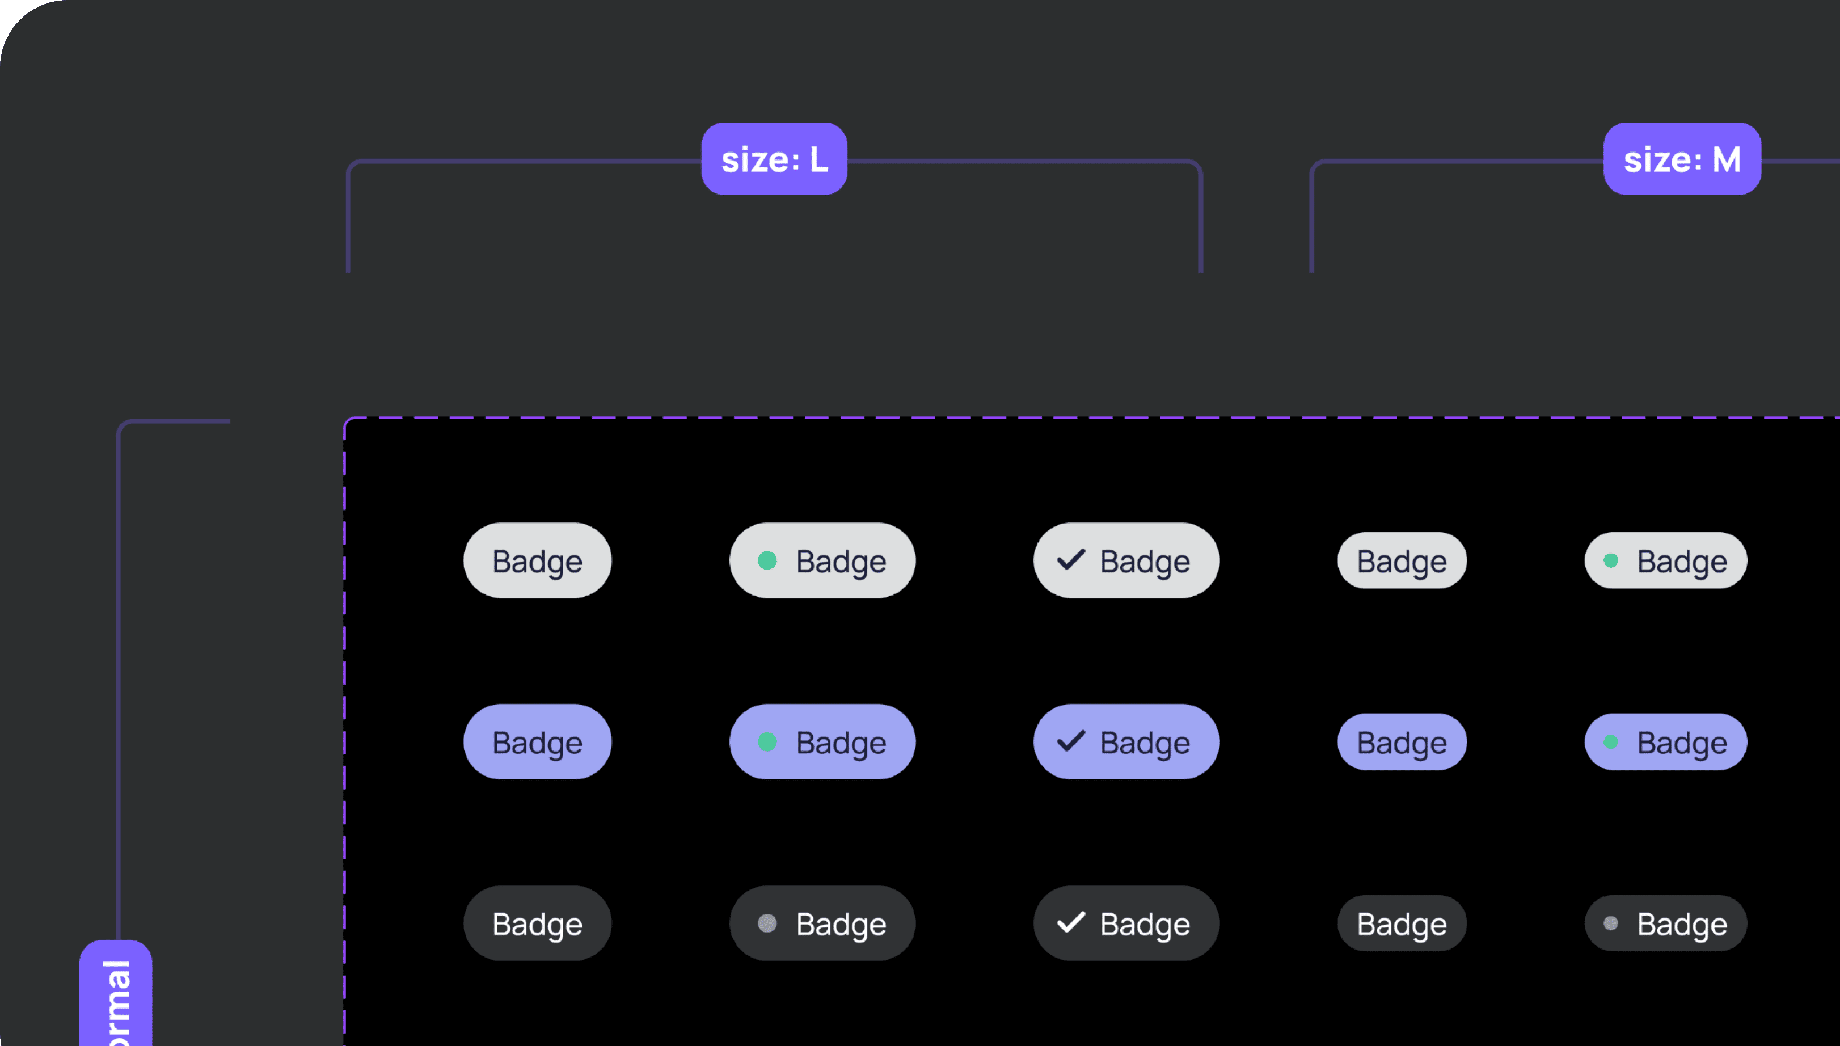Click the "Badge" text in the large dark checkmark badge
This screenshot has width=1840, height=1046.
(1145, 925)
